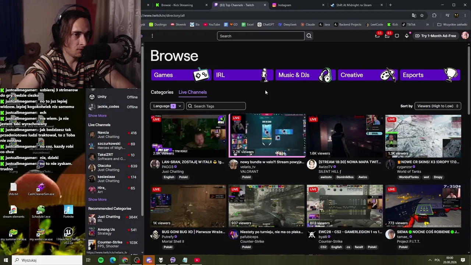Click the translate page icon in address bar
The width and height of the screenshot is (471, 265).
pyautogui.click(x=414, y=15)
